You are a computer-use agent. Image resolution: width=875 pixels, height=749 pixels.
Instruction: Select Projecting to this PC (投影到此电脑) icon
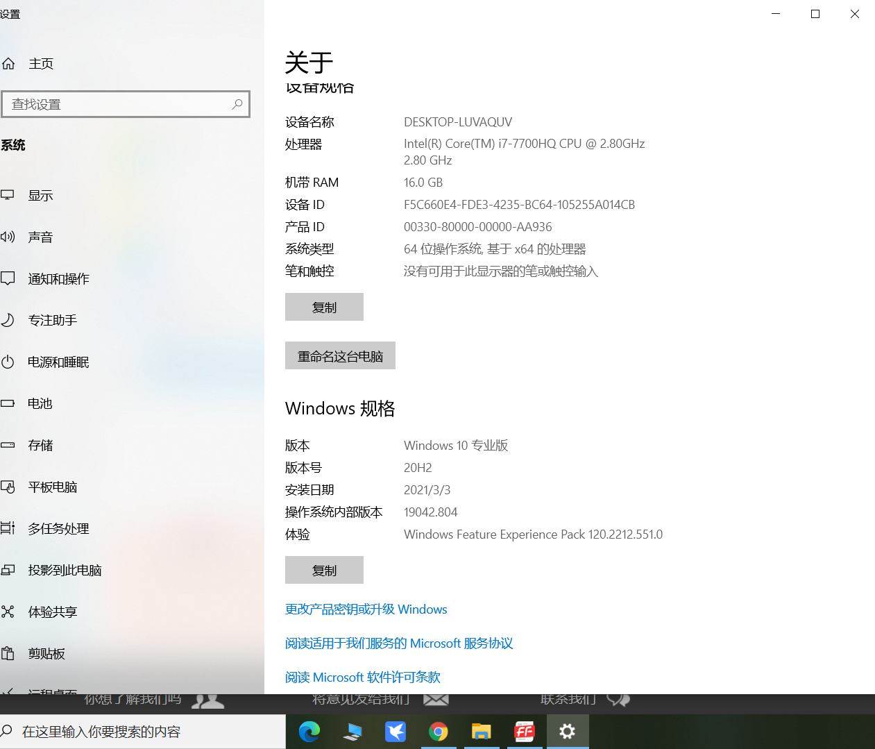pos(8,570)
